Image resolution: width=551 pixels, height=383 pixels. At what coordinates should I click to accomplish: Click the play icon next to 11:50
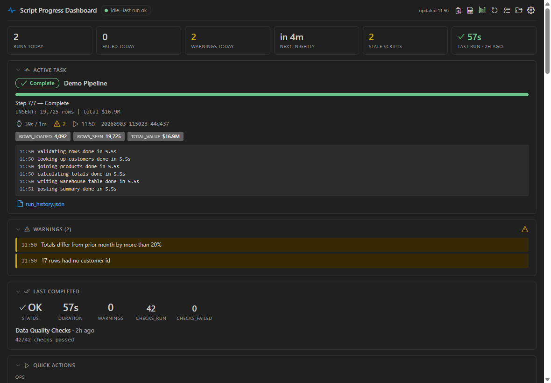[76, 124]
